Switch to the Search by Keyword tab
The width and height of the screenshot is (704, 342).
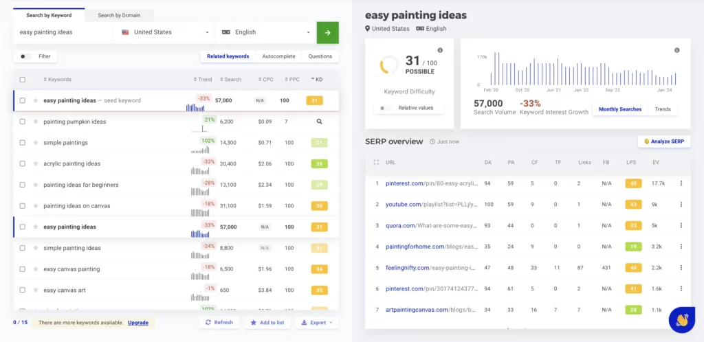pos(49,15)
